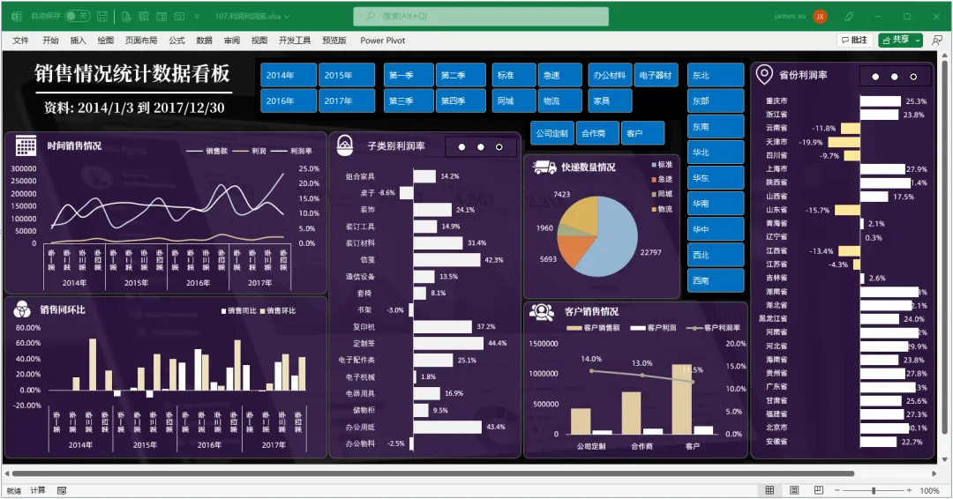Click the zoom in plus button

click(x=909, y=490)
